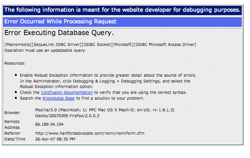Click the dark blue debugging purposes banner

pyautogui.click(x=122, y=10)
